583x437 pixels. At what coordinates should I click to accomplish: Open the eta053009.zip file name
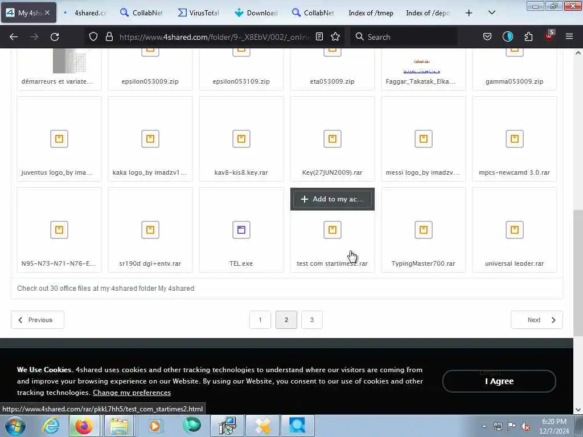[x=332, y=81]
